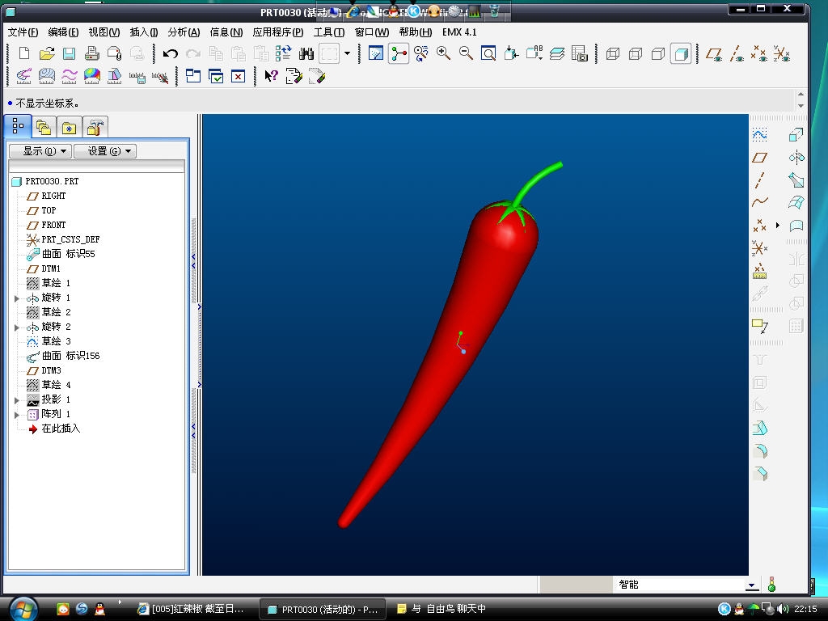This screenshot has width=828, height=621.
Task: Open a file with the folder icon
Action: (x=47, y=53)
